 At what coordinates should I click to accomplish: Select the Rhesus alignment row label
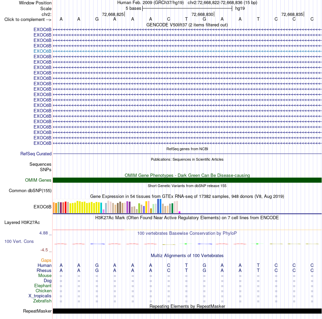(44, 271)
